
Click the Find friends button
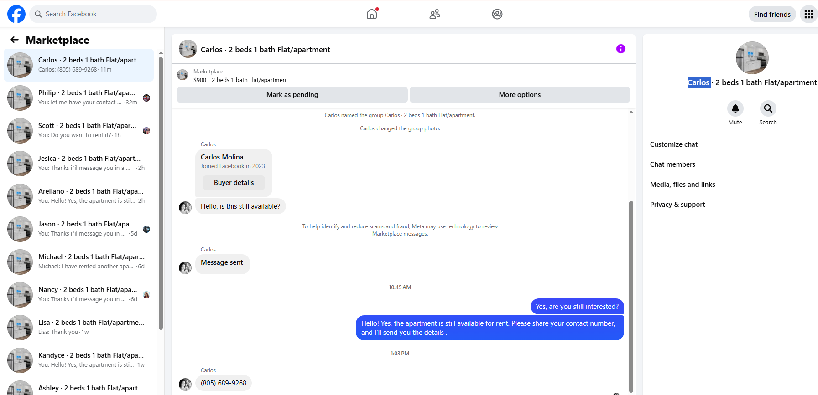click(772, 14)
